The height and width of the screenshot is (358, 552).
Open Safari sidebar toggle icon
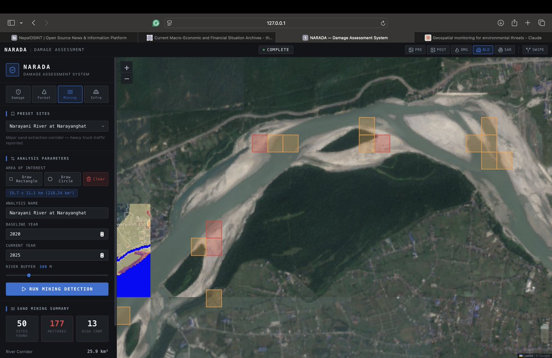[11, 23]
